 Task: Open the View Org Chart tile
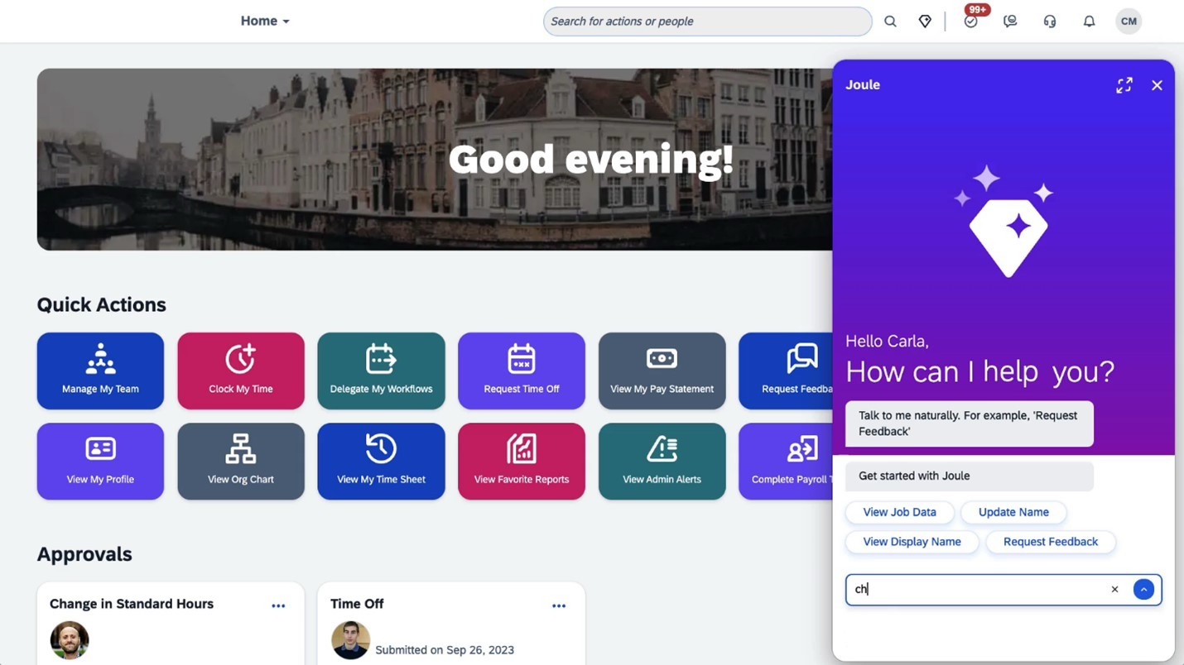(x=241, y=462)
